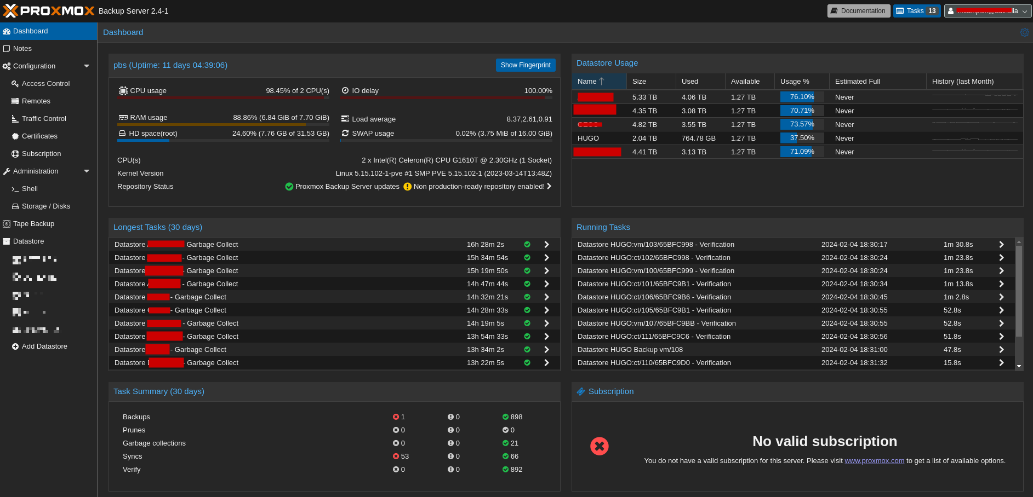The height and width of the screenshot is (497, 1033).
Task: Click the 37.50% usage bar for HUGO
Action: (802, 138)
